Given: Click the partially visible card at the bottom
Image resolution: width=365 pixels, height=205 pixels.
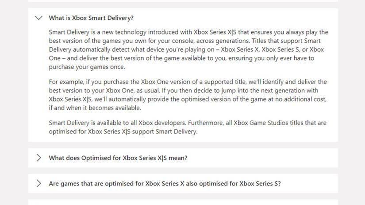Looking at the screenshot, I should [183, 202].
